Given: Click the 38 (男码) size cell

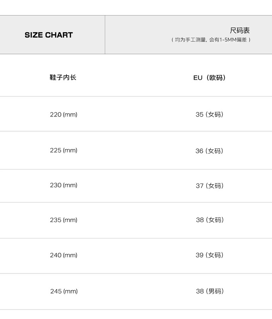Looking at the screenshot, I should pos(209,291).
